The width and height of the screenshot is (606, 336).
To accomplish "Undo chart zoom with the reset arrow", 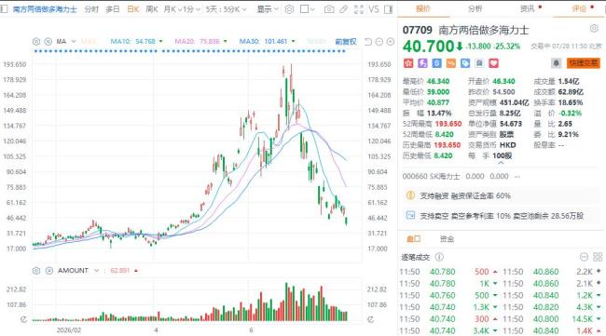I will pos(368,41).
